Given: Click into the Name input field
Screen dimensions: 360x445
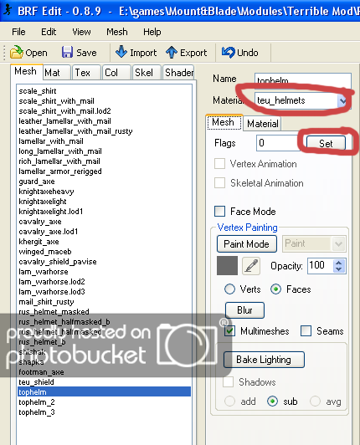Looking at the screenshot, I should pos(302,80).
